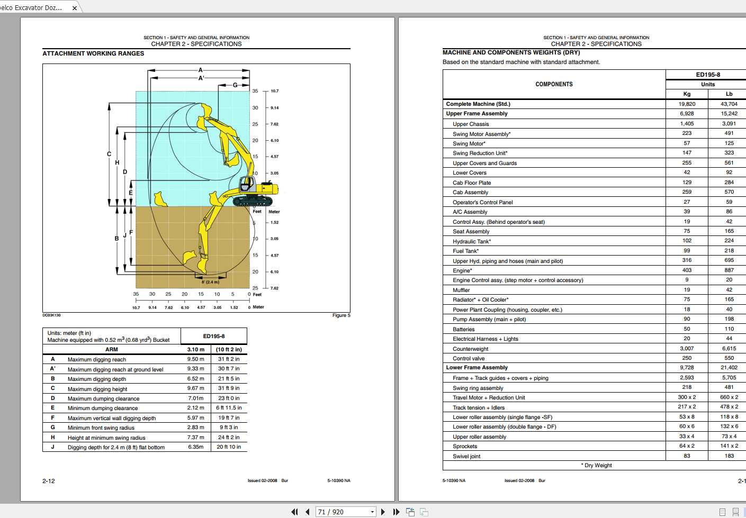This screenshot has width=746, height=518.
Task: Click the excavator working range diagram
Action: (x=196, y=188)
